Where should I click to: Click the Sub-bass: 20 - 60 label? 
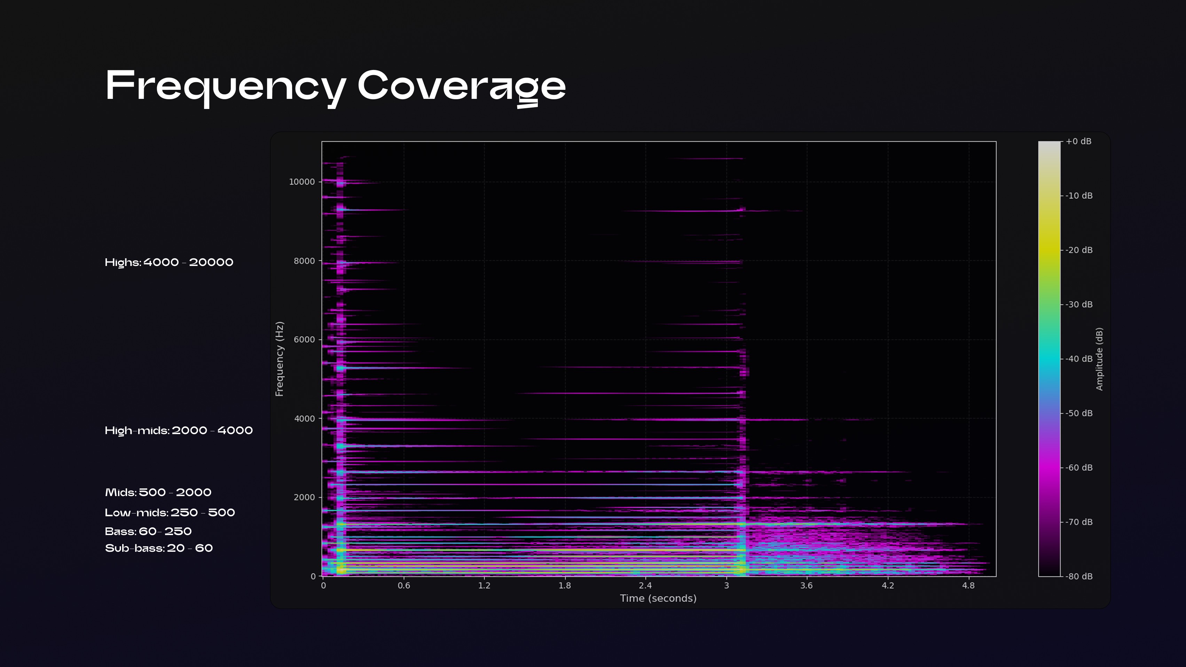(x=158, y=548)
